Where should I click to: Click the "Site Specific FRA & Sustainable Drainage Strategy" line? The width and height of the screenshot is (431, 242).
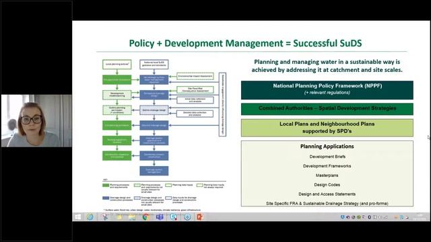tap(327, 203)
